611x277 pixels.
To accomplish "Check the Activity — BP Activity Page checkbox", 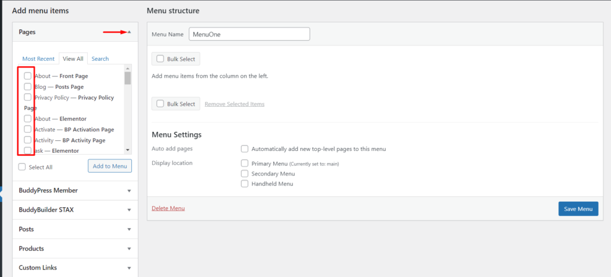I will (27, 140).
